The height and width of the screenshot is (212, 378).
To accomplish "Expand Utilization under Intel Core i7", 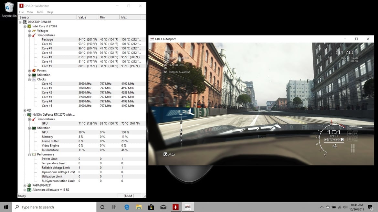I will (29, 75).
